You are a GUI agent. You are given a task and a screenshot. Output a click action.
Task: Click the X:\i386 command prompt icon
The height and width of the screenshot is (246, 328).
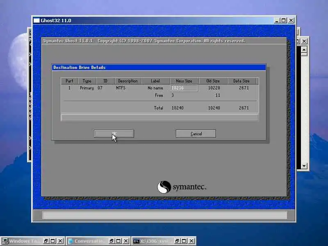(x=136, y=241)
